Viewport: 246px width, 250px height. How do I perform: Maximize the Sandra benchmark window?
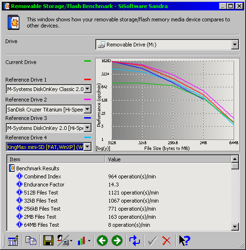click(x=230, y=6)
